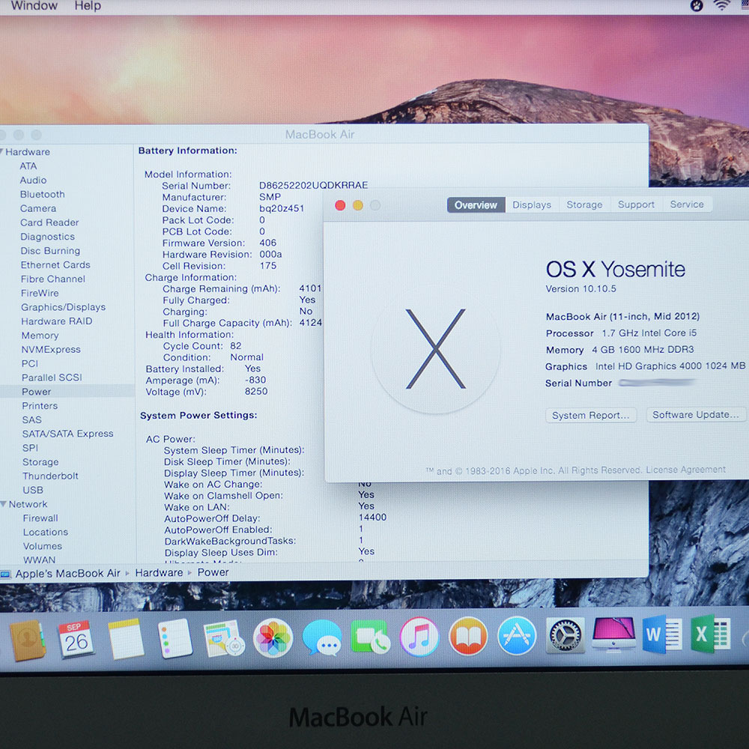This screenshot has width=749, height=749.
Task: Select NVMExpress in the sidebar
Action: click(51, 349)
